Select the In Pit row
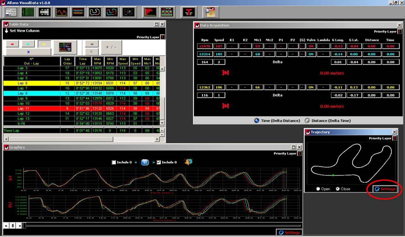This screenshot has width=405, height=237. click(81, 124)
